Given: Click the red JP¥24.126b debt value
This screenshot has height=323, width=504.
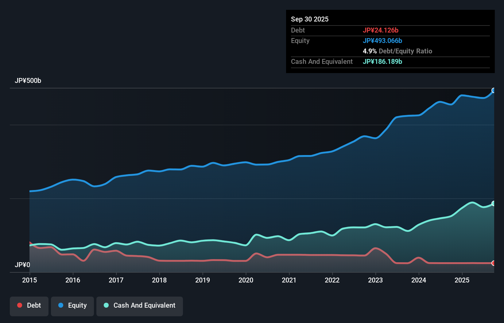Looking at the screenshot, I should tap(381, 30).
